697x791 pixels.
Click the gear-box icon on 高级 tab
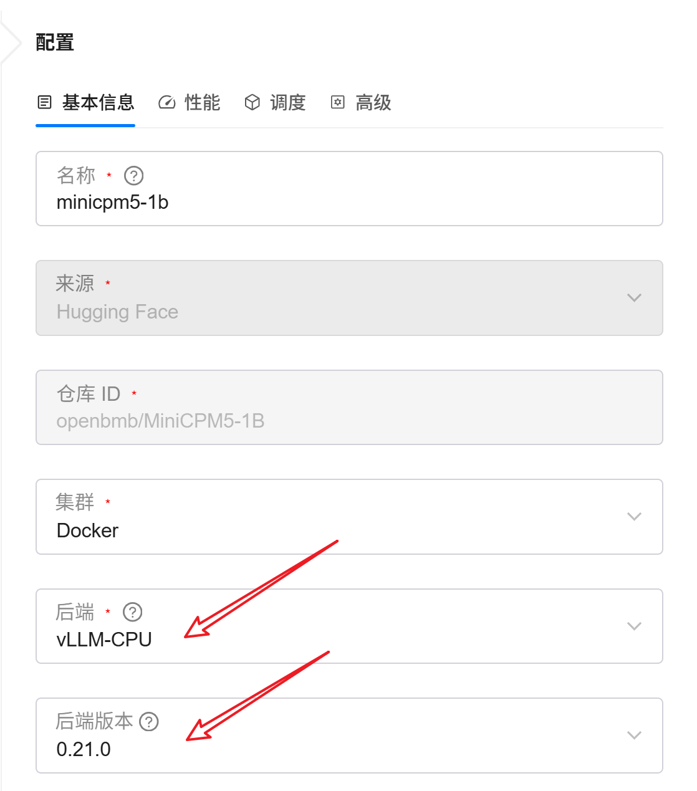[x=337, y=102]
